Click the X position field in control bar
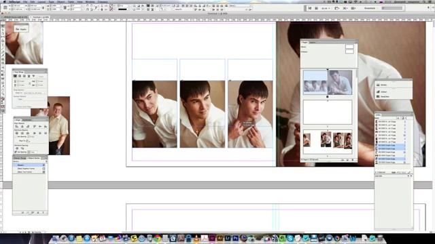Viewport: 435px width, 244px height. pos(18,6)
